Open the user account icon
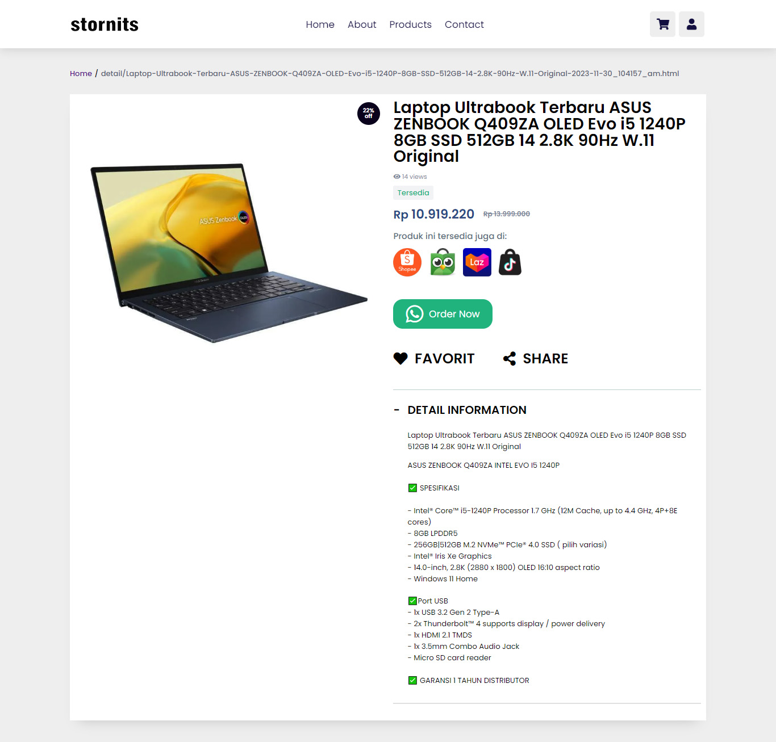This screenshot has height=742, width=776. click(691, 24)
